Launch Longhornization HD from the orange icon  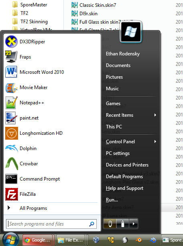point(12,133)
